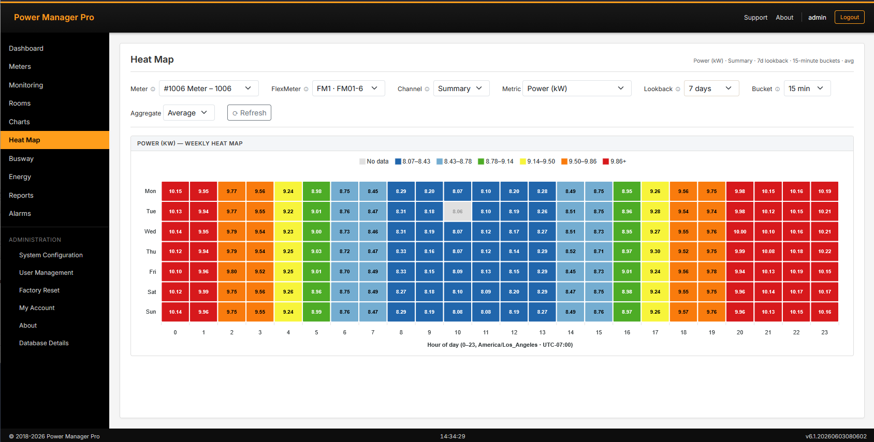
Task: Open the Meters sidebar item
Action: pos(54,66)
